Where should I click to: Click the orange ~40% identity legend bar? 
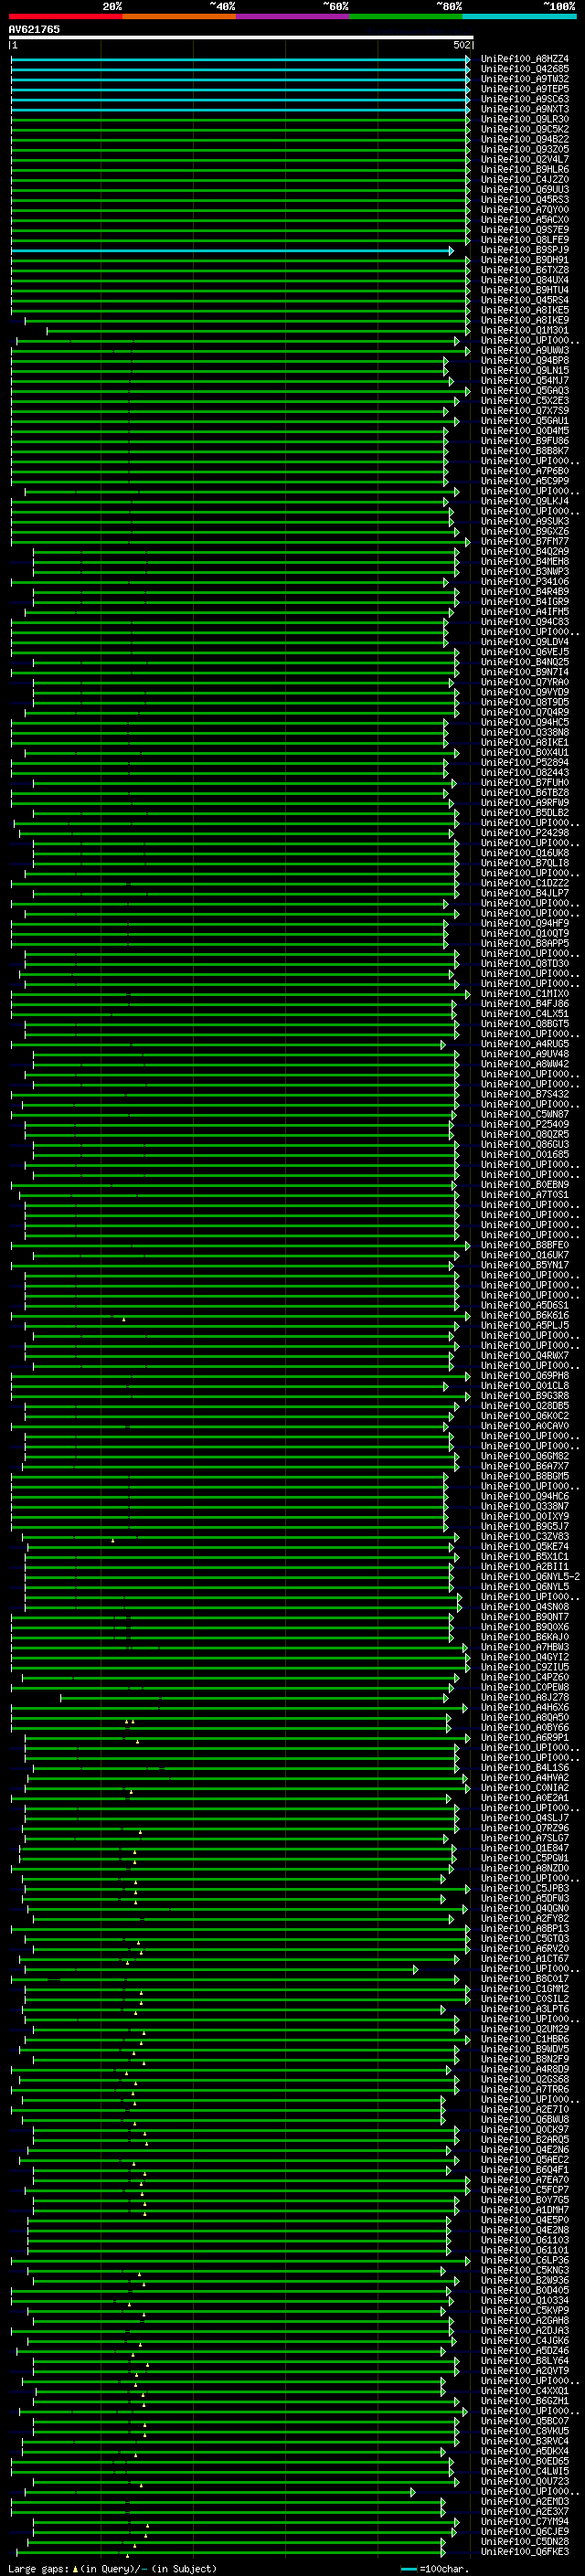pos(179,16)
